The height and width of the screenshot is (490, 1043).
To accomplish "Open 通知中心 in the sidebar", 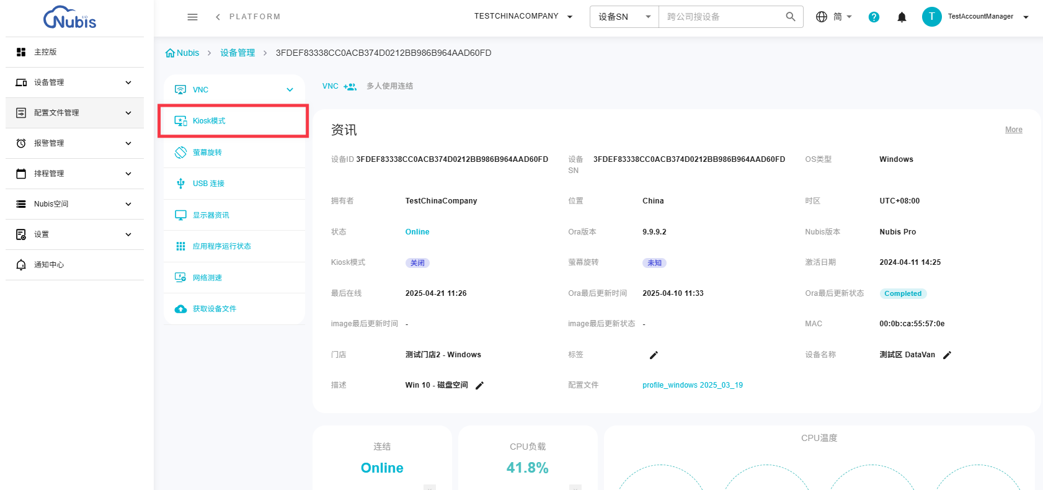I will [74, 265].
